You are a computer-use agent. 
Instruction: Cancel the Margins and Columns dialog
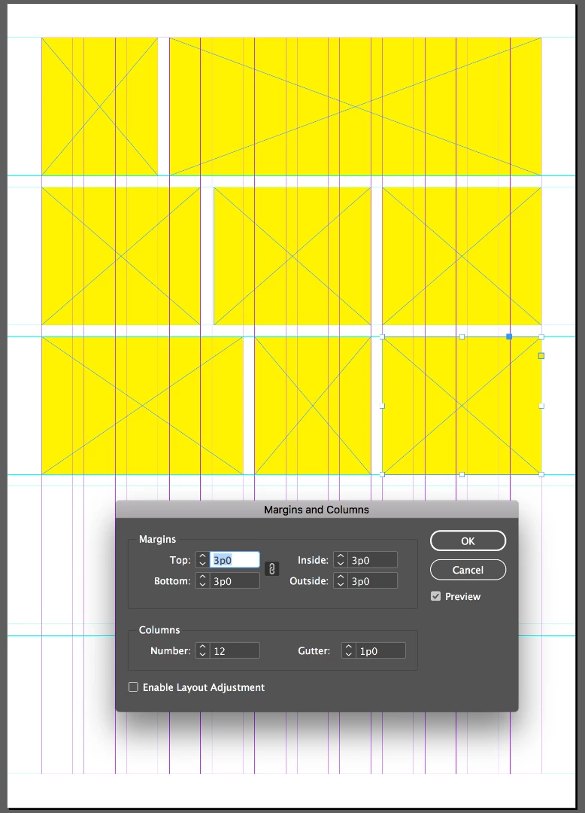468,570
